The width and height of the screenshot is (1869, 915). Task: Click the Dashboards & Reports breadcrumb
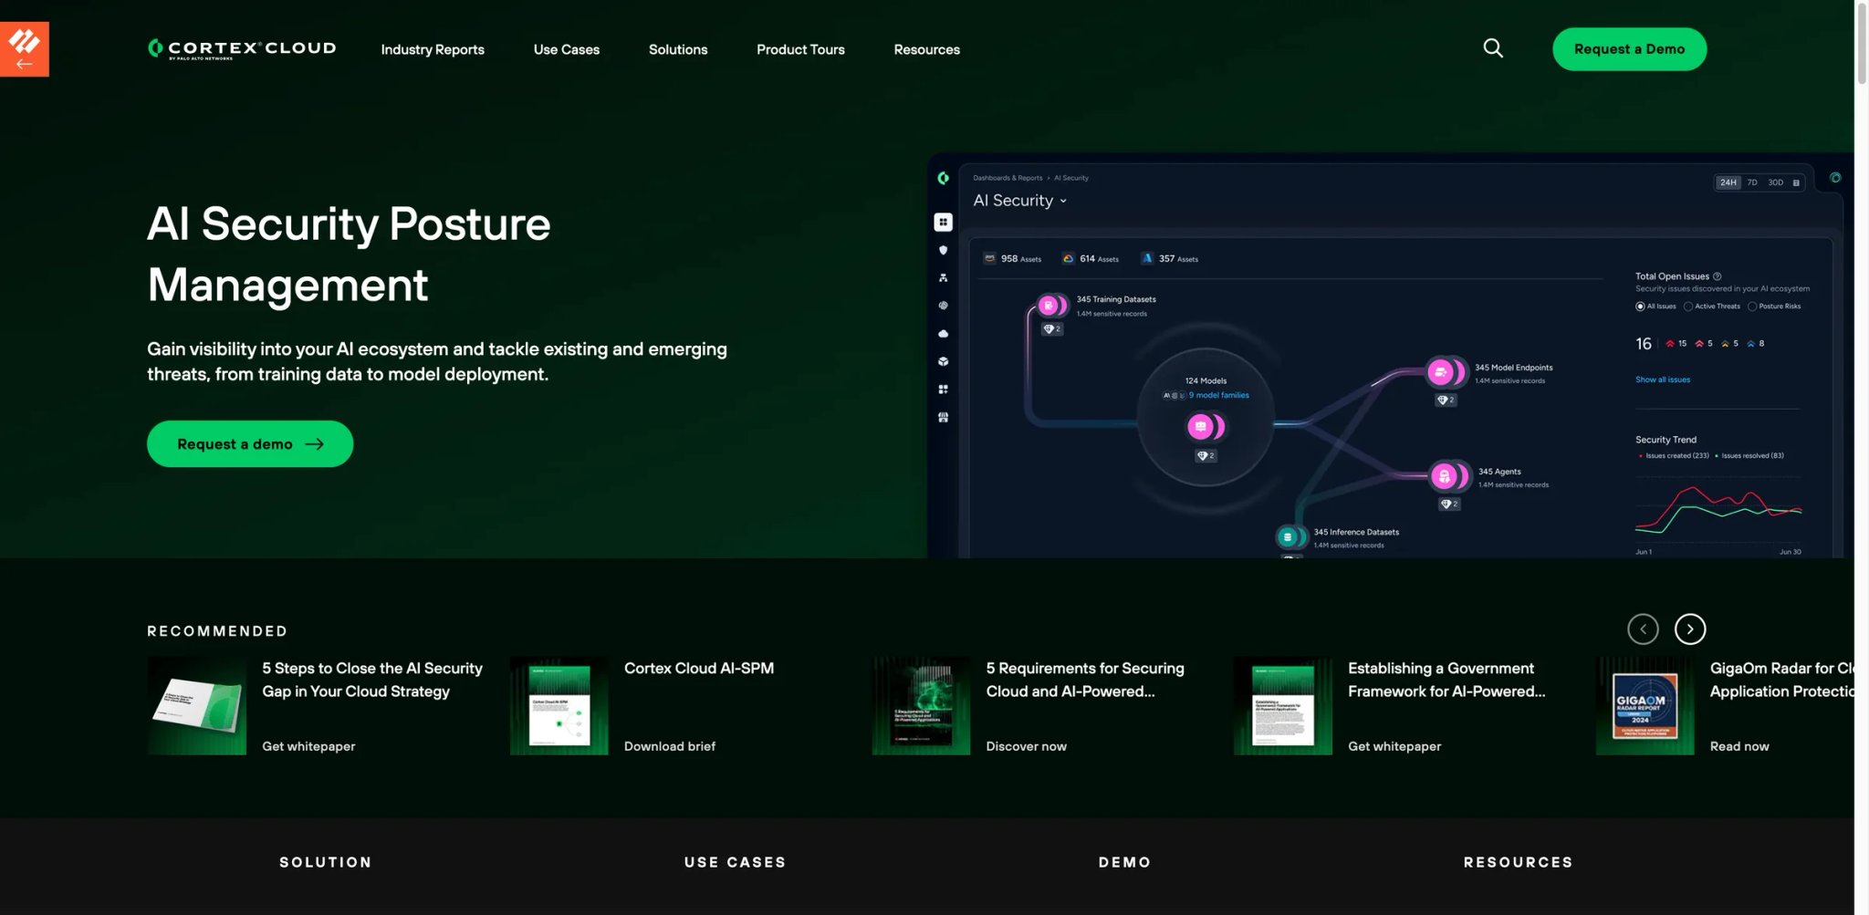click(x=1008, y=178)
